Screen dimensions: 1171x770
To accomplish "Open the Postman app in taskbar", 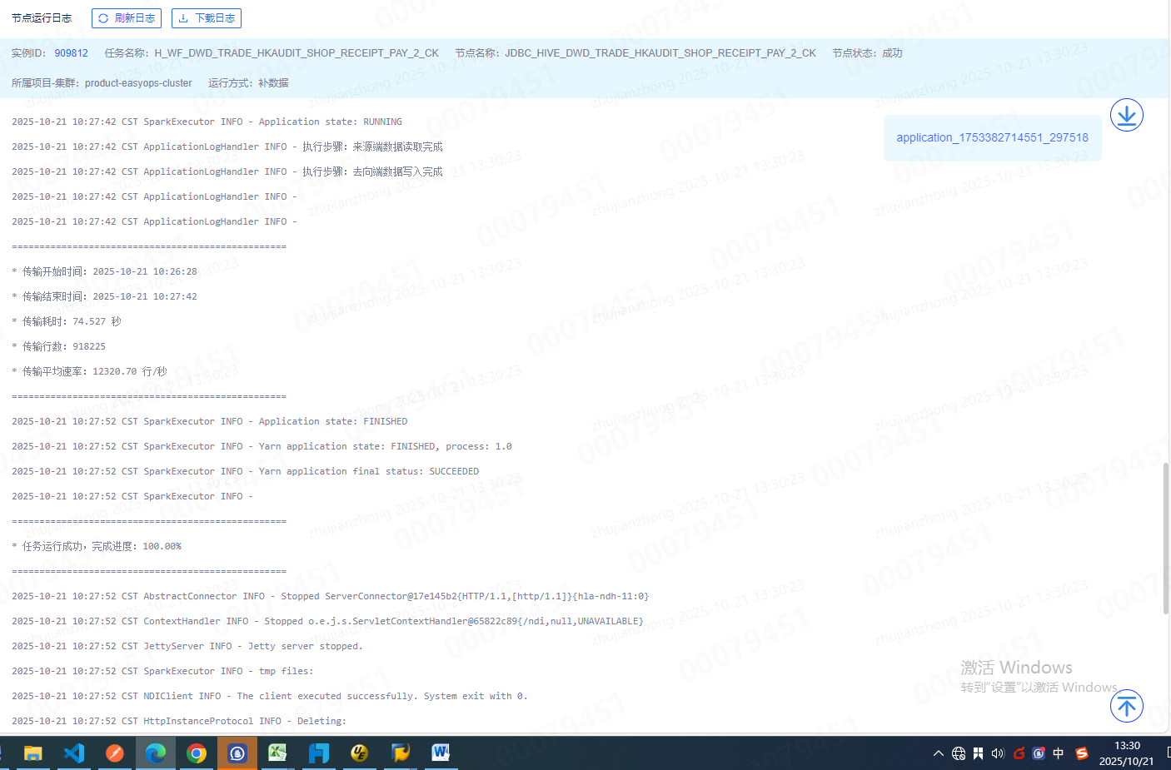I will (115, 753).
